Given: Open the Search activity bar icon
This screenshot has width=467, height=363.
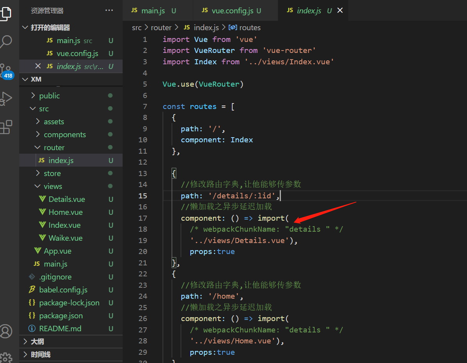Looking at the screenshot, I should 6,41.
